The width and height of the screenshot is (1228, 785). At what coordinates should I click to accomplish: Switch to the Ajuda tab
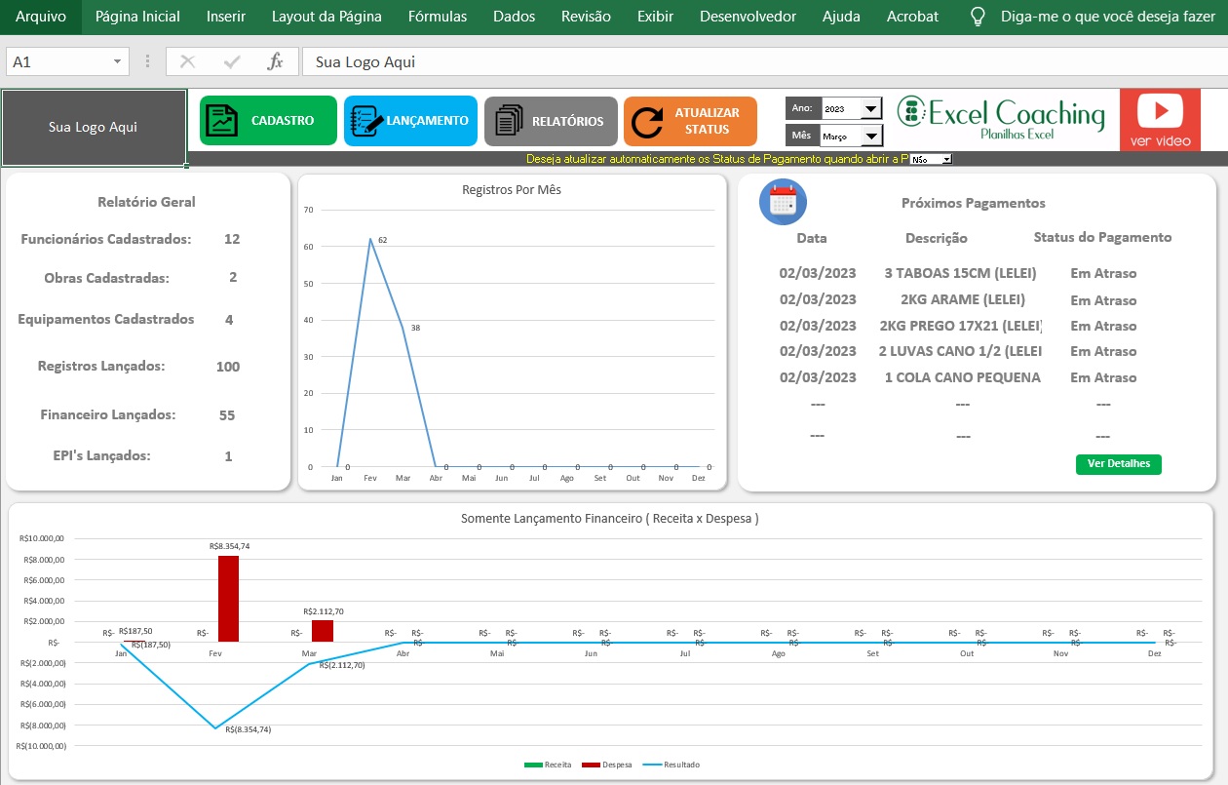841,17
